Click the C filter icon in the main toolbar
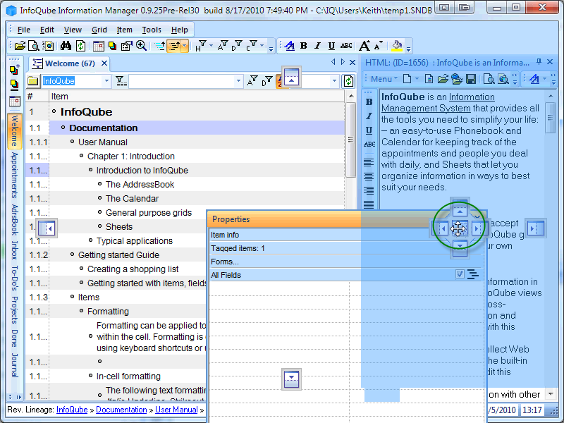Screen dimensions: 564x423 252,46
